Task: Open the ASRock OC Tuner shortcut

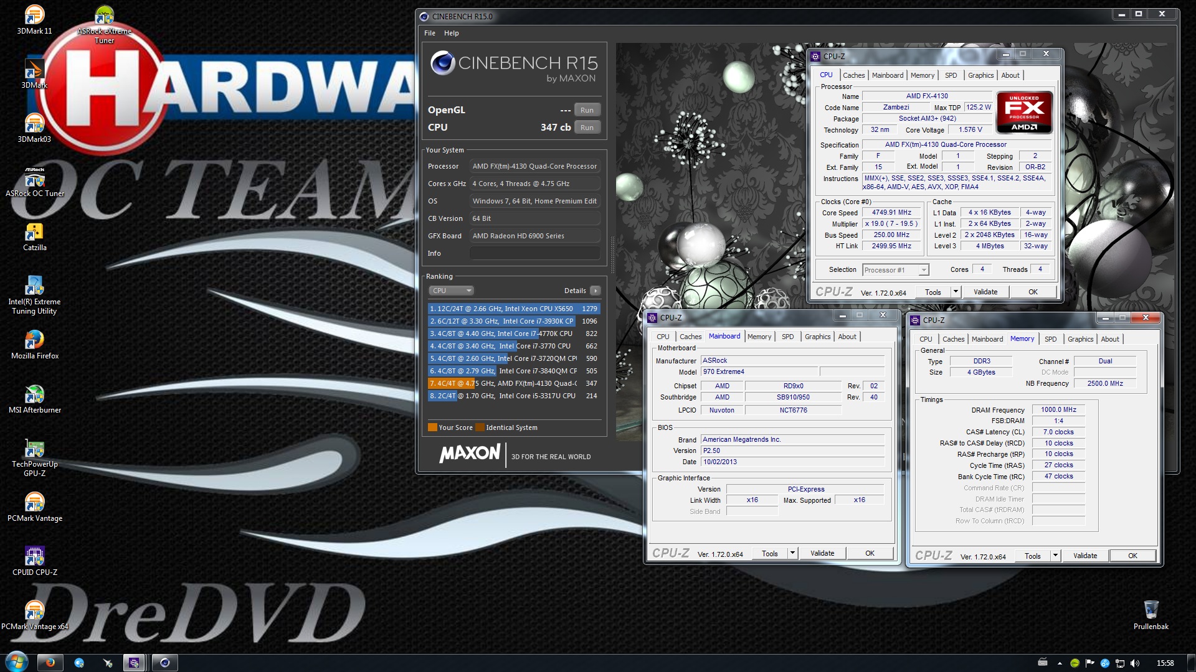Action: pyautogui.click(x=34, y=182)
